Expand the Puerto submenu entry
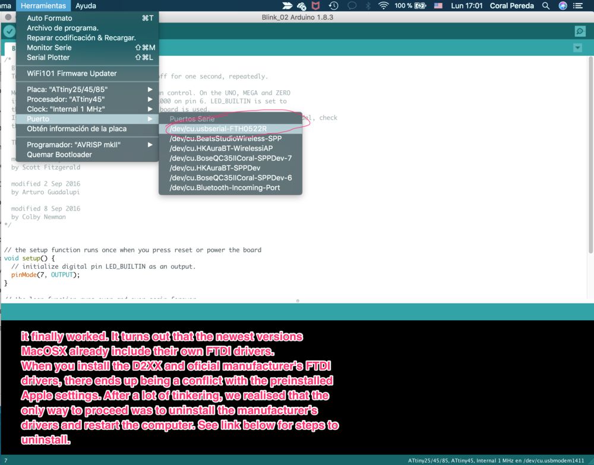Image resolution: width=594 pixels, height=465 pixels. (87, 119)
